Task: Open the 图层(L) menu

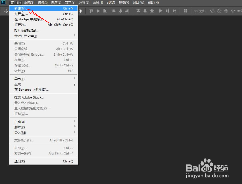Action: (x=56, y=2)
